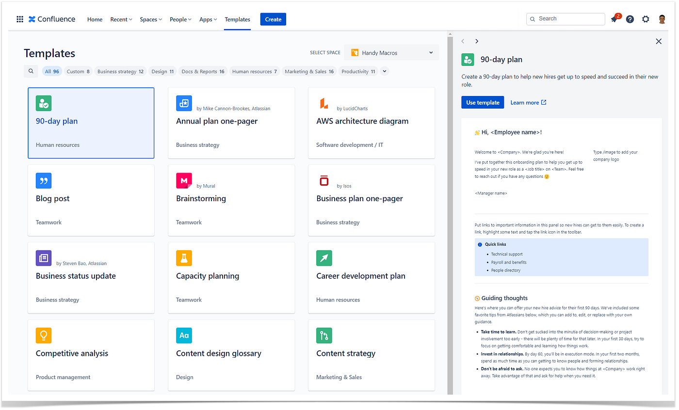Image resolution: width=679 pixels, height=410 pixels.
Task: Click the Business status update icon
Action: pyautogui.click(x=44, y=258)
